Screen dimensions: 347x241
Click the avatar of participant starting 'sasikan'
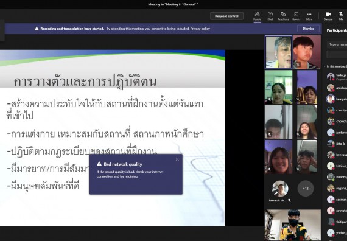coord(331,199)
